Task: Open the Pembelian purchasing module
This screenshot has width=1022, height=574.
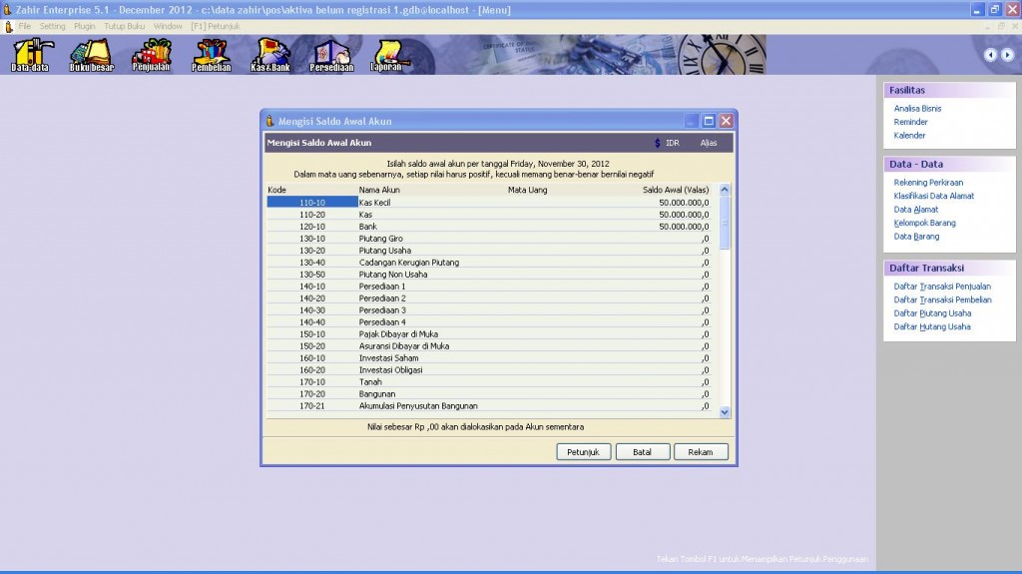Action: pos(212,54)
